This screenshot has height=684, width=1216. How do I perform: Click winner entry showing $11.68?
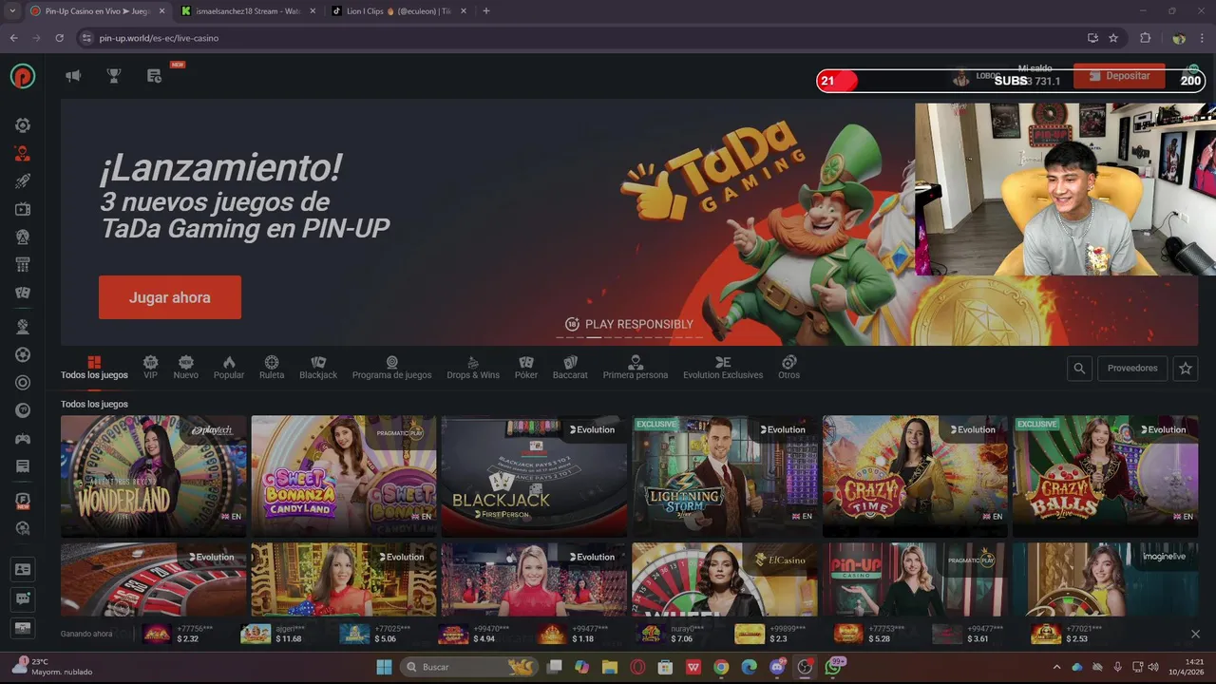coord(273,634)
